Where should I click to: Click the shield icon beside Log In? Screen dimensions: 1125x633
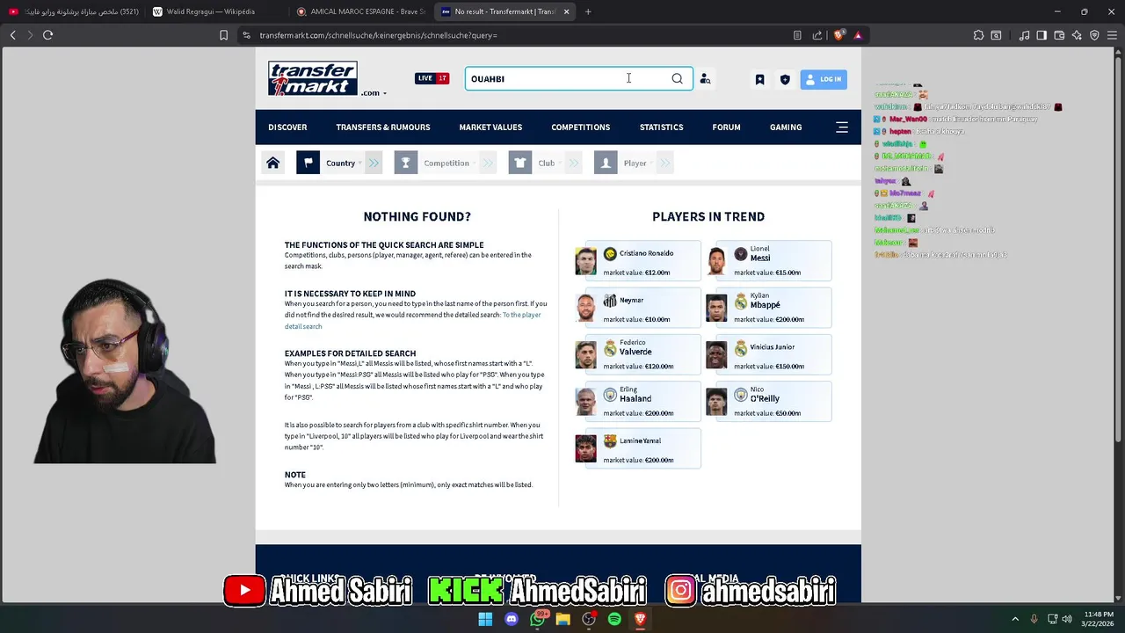click(x=785, y=79)
